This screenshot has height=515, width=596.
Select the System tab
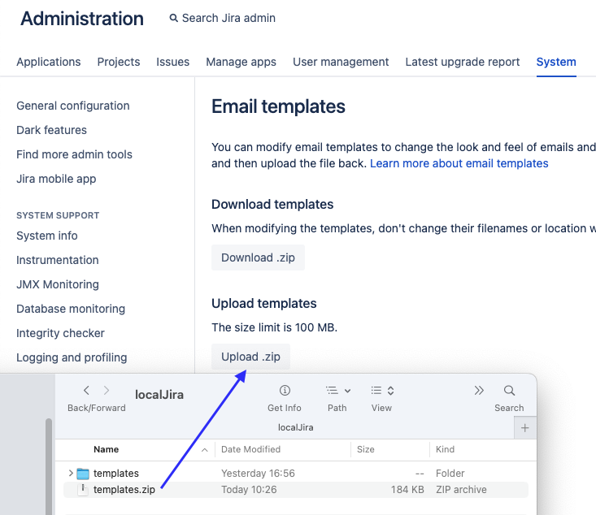(556, 62)
